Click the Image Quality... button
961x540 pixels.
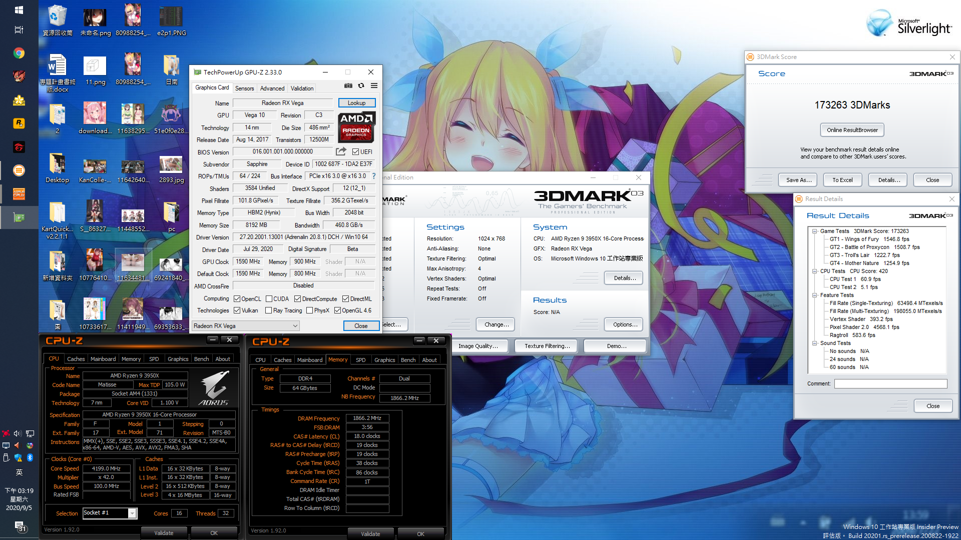point(478,346)
